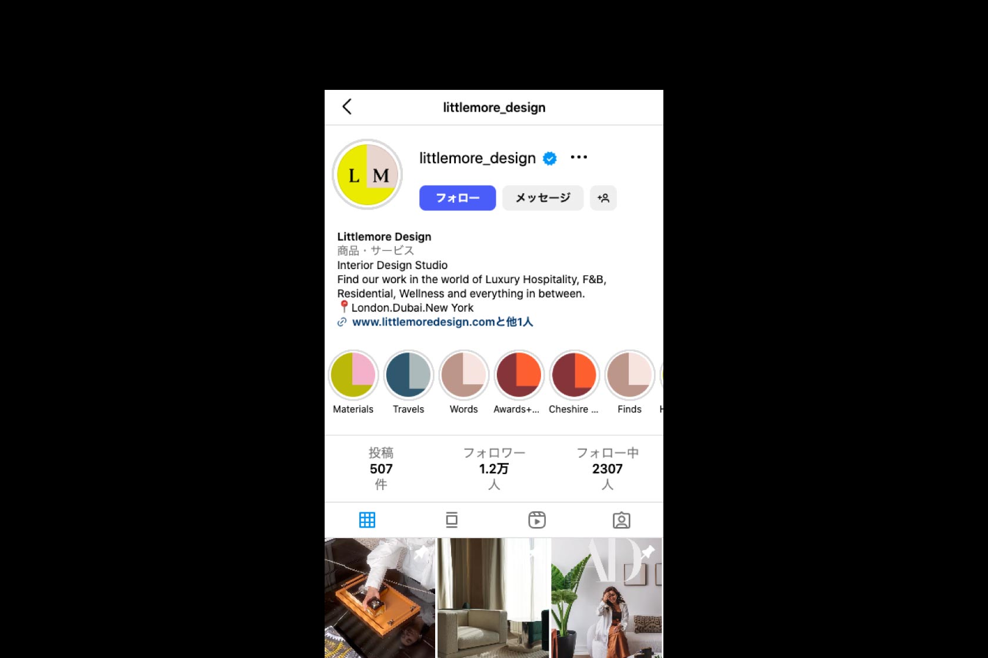Open the three-dot more options menu

579,157
